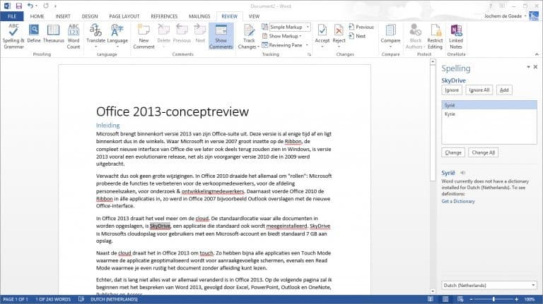Jump to Previous change in Changes group
This screenshot has height=304, width=543.
361,27
